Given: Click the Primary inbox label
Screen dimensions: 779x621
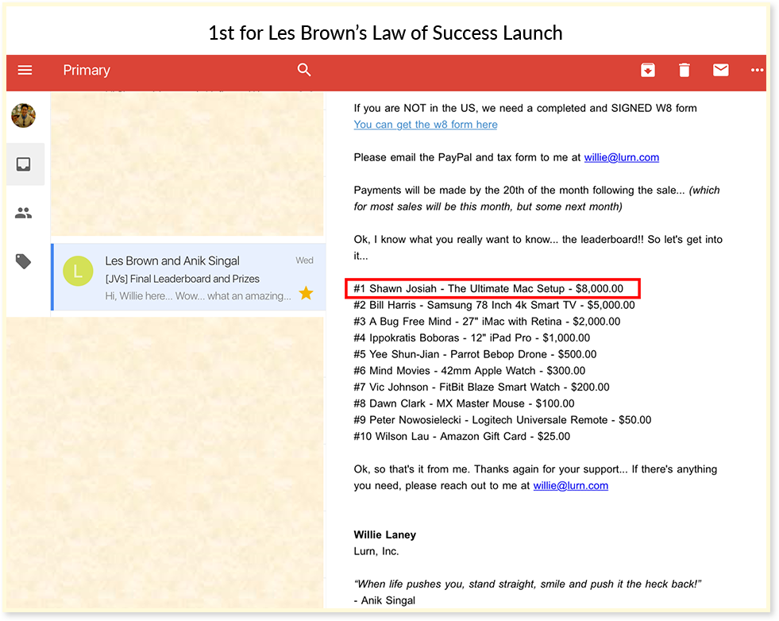Looking at the screenshot, I should (87, 70).
